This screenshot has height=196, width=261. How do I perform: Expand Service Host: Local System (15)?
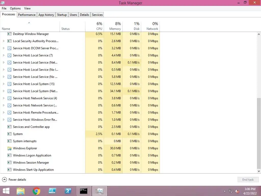point(4,84)
